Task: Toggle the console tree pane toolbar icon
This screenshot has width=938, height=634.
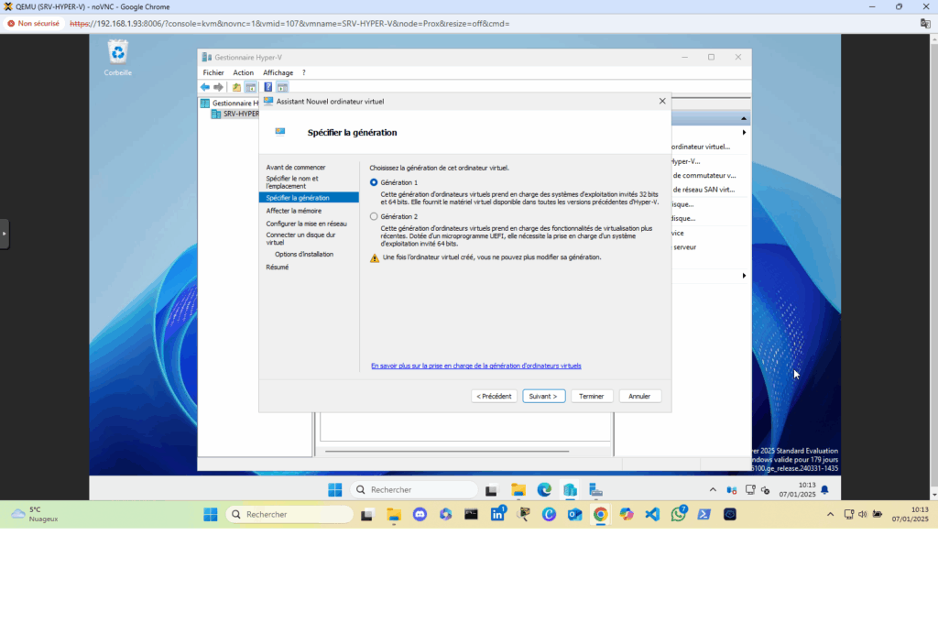Action: pos(251,87)
